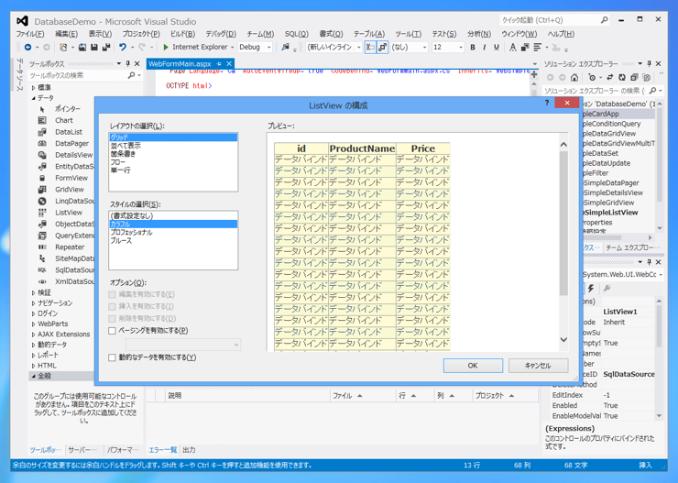Image resolution: width=678 pixels, height=483 pixels.
Task: Open the ビルド(B) menu
Action: click(x=182, y=34)
